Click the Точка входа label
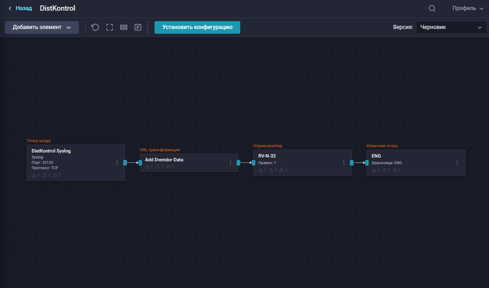 pyautogui.click(x=38, y=141)
